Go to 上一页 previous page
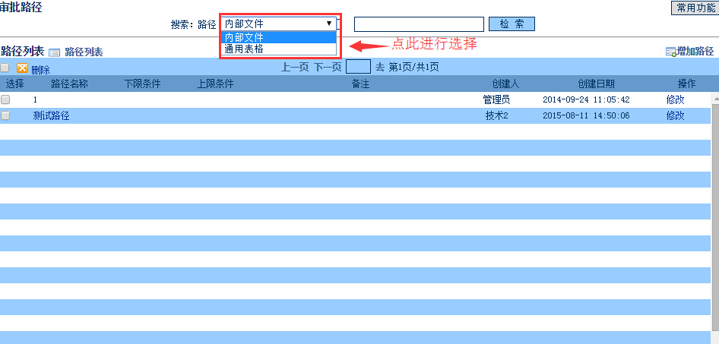719x344 pixels. pyautogui.click(x=295, y=68)
